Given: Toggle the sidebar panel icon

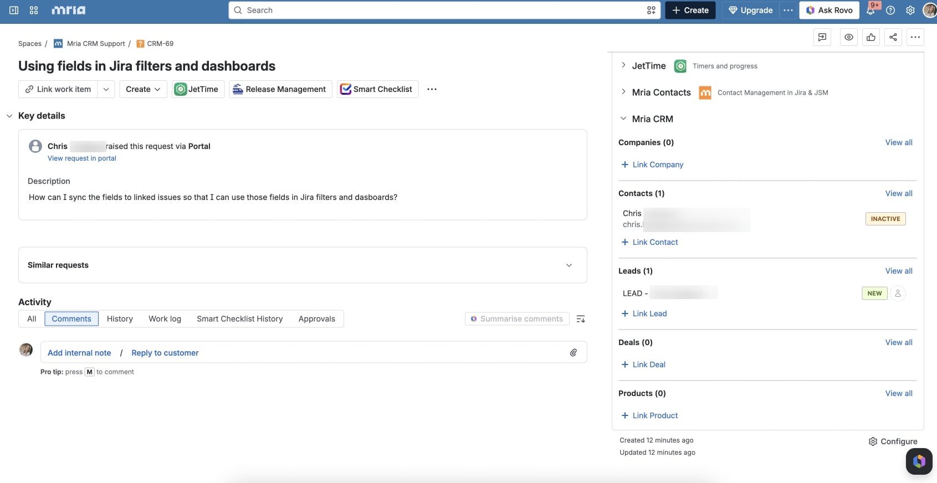Looking at the screenshot, I should (x=14, y=10).
